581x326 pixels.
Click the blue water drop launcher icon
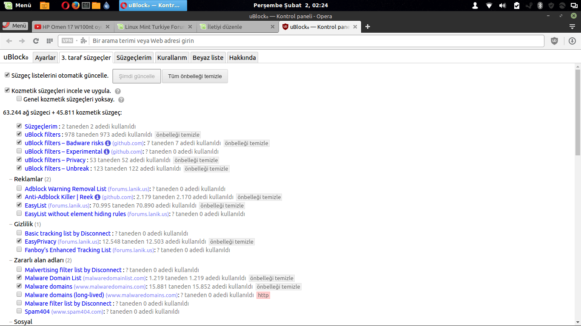tap(106, 6)
